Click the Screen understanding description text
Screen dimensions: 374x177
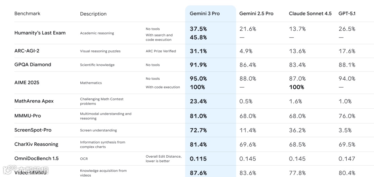point(98,130)
